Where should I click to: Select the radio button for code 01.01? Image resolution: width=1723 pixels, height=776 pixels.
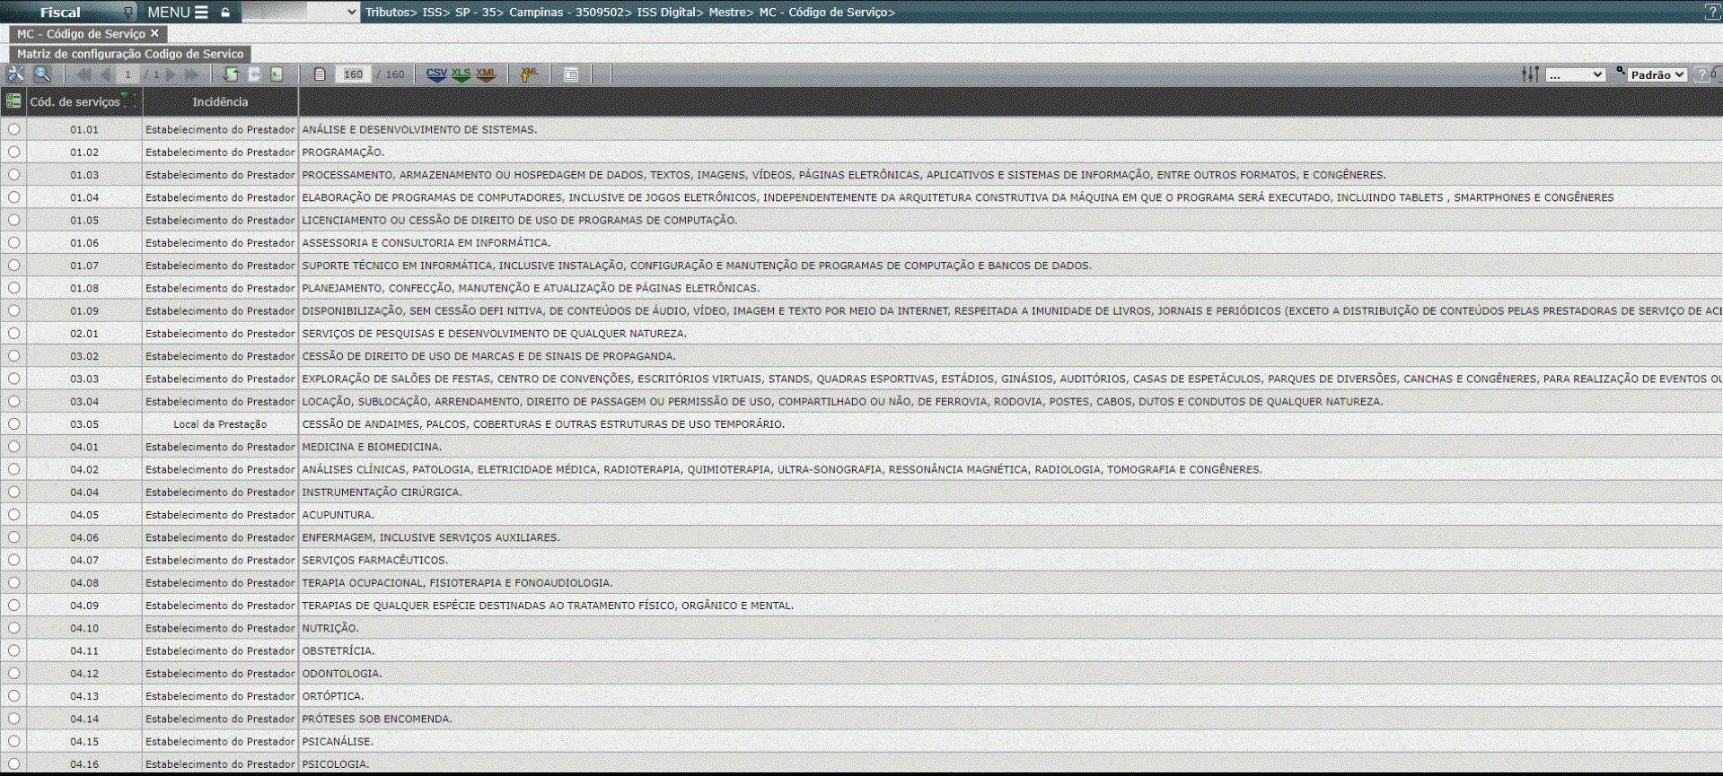pos(13,129)
